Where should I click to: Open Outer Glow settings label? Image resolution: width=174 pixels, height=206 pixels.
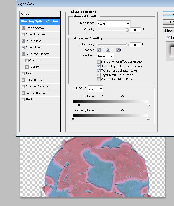pyautogui.click(x=33, y=41)
